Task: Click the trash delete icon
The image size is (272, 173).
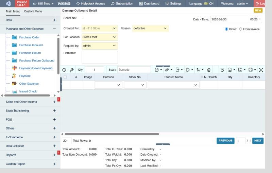Action: coord(209,70)
